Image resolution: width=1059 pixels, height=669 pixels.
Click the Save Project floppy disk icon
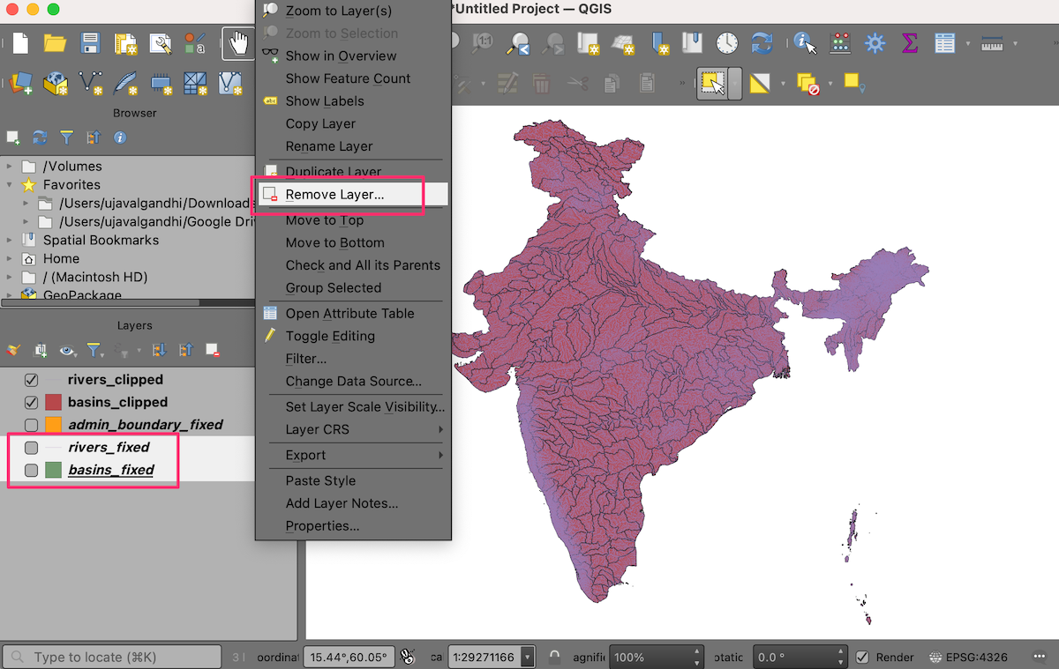click(x=90, y=43)
